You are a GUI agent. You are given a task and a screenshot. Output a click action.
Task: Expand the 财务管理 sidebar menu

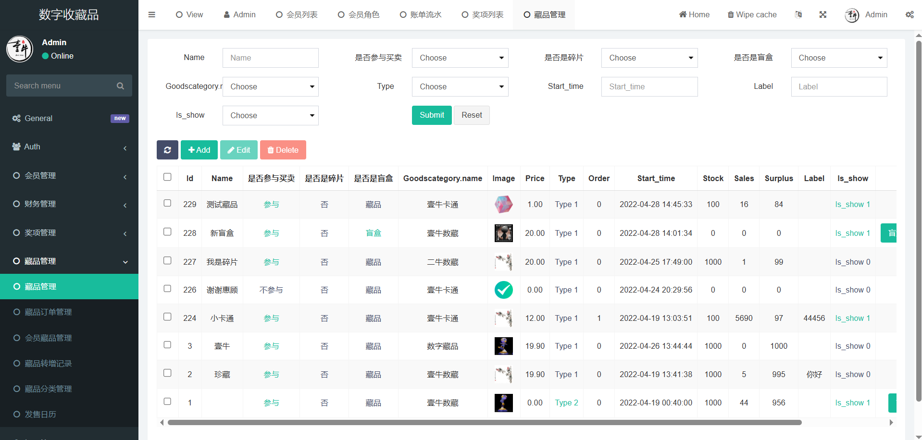coord(69,204)
